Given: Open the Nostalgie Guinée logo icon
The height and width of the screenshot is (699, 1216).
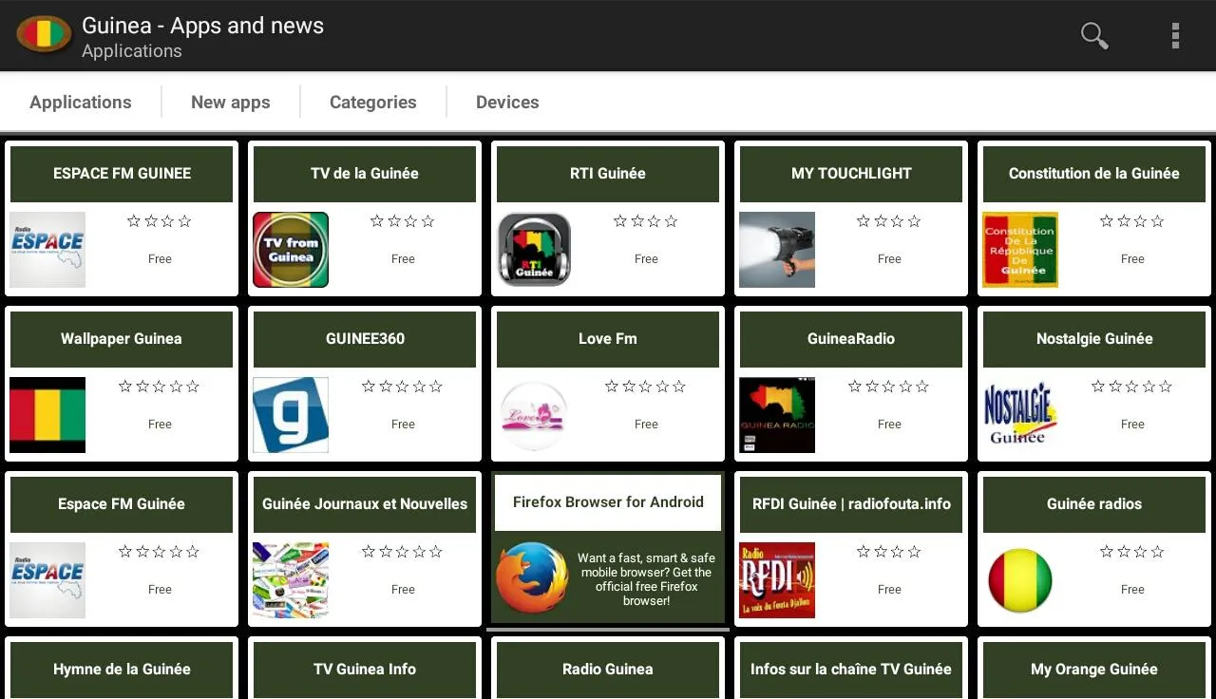Looking at the screenshot, I should pos(1020,415).
